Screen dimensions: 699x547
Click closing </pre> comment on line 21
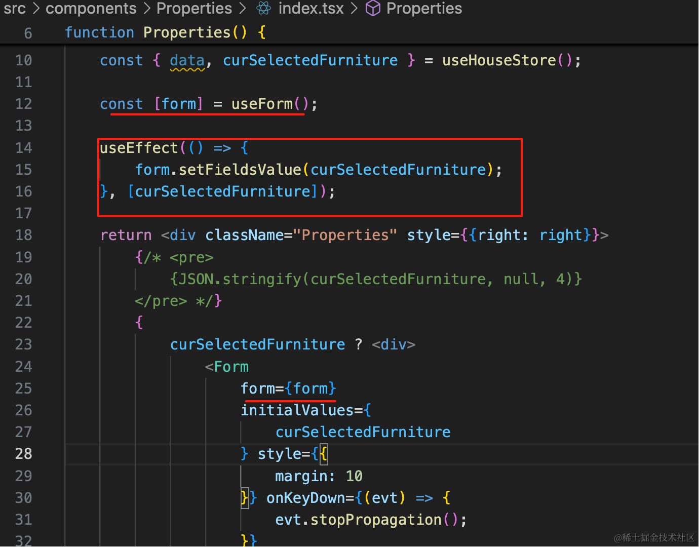point(161,301)
